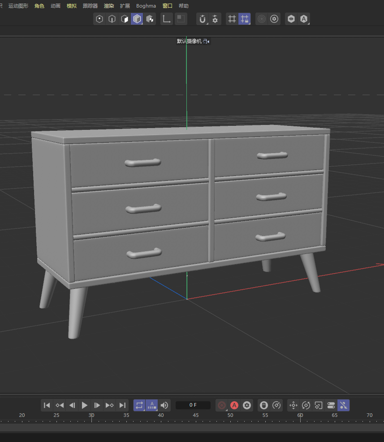The width and height of the screenshot is (384, 442).
Task: Switch to Edges mode icon
Action: [x=112, y=19]
